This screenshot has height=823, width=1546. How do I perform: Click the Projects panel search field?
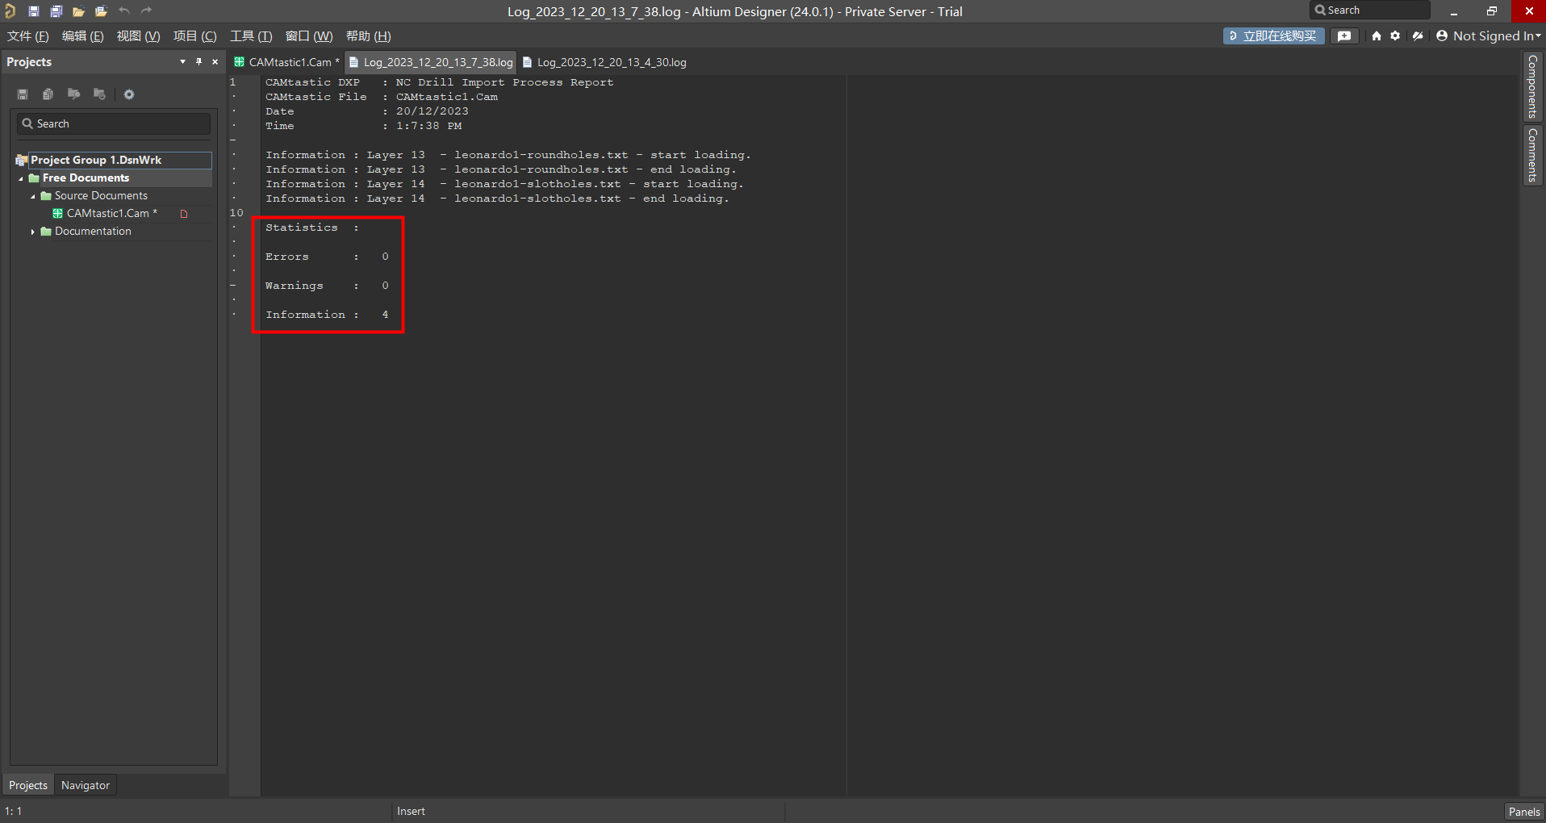tap(114, 123)
